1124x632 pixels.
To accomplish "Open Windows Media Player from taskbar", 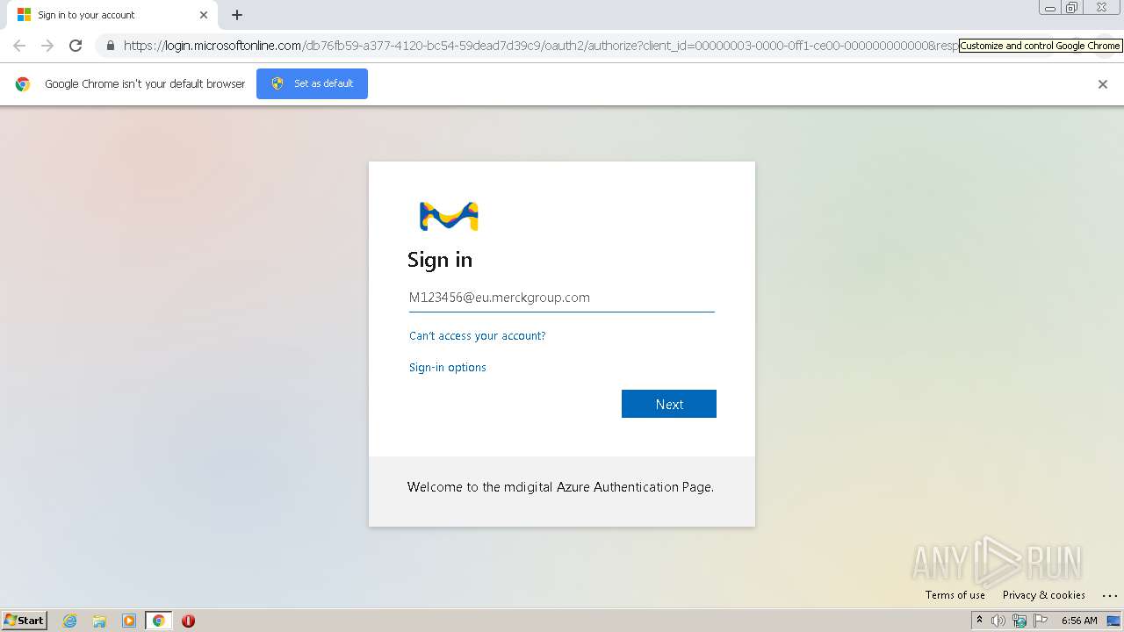I will pyautogui.click(x=129, y=621).
